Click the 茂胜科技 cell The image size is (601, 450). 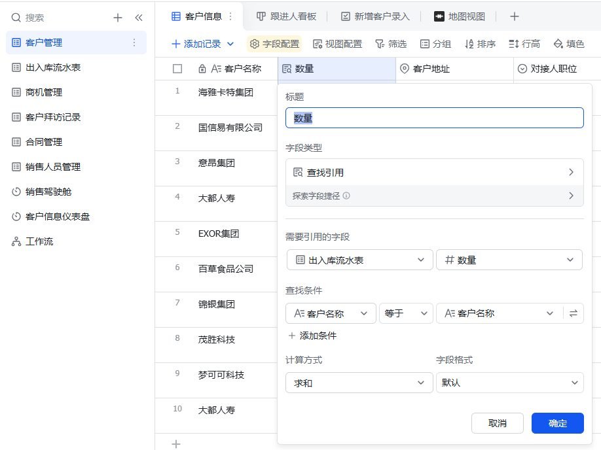(217, 339)
